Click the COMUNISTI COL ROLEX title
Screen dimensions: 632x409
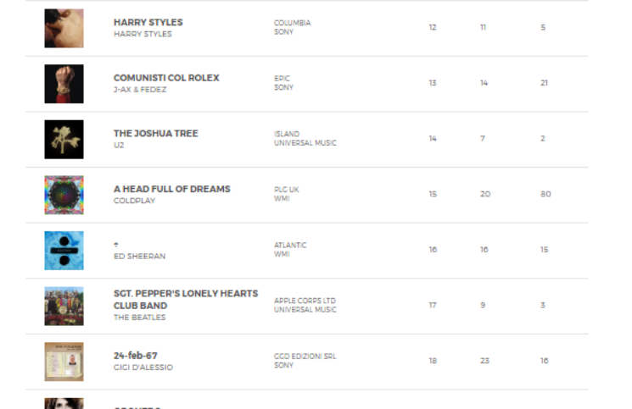point(166,78)
